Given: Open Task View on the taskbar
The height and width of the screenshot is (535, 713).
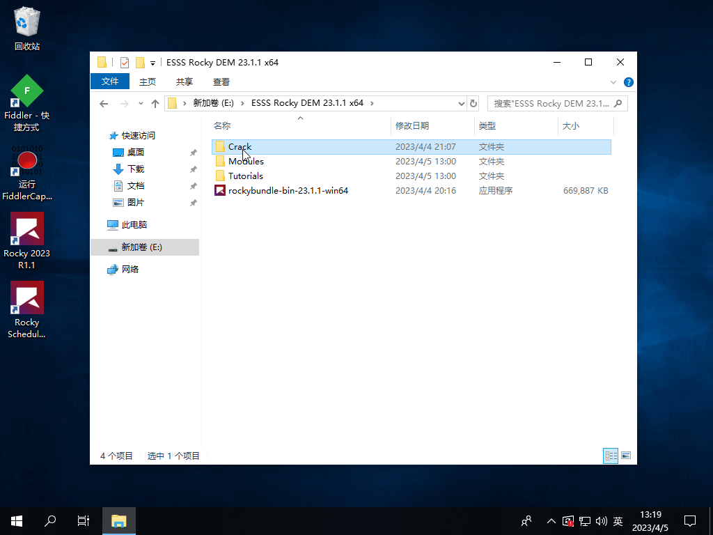Looking at the screenshot, I should [x=84, y=521].
